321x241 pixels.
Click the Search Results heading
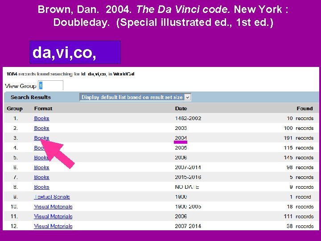(x=31, y=97)
